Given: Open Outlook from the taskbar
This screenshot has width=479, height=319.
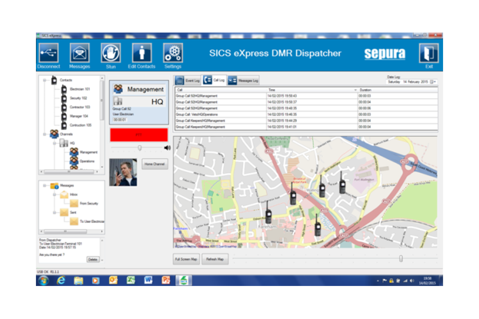Looking at the screenshot, I should (114, 280).
